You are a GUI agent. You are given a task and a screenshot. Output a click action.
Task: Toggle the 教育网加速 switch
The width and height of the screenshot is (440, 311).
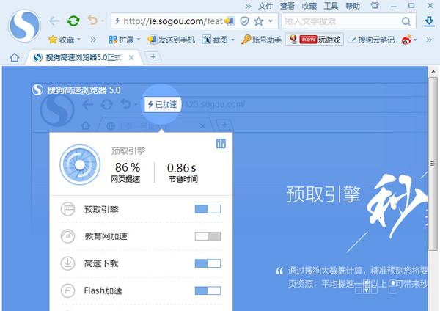click(208, 236)
